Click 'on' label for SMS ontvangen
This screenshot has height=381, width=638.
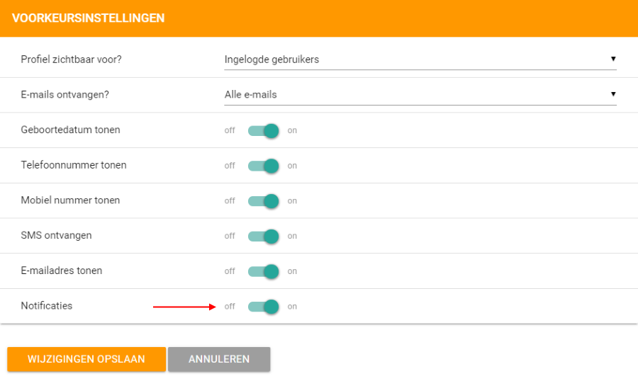(x=292, y=237)
